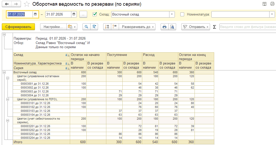Uncheck the Склад filter checkbox
The image size is (276, 145).
pyautogui.click(x=95, y=14)
